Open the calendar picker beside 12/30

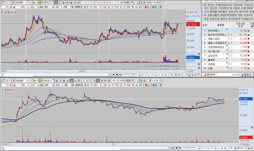tap(161, 80)
